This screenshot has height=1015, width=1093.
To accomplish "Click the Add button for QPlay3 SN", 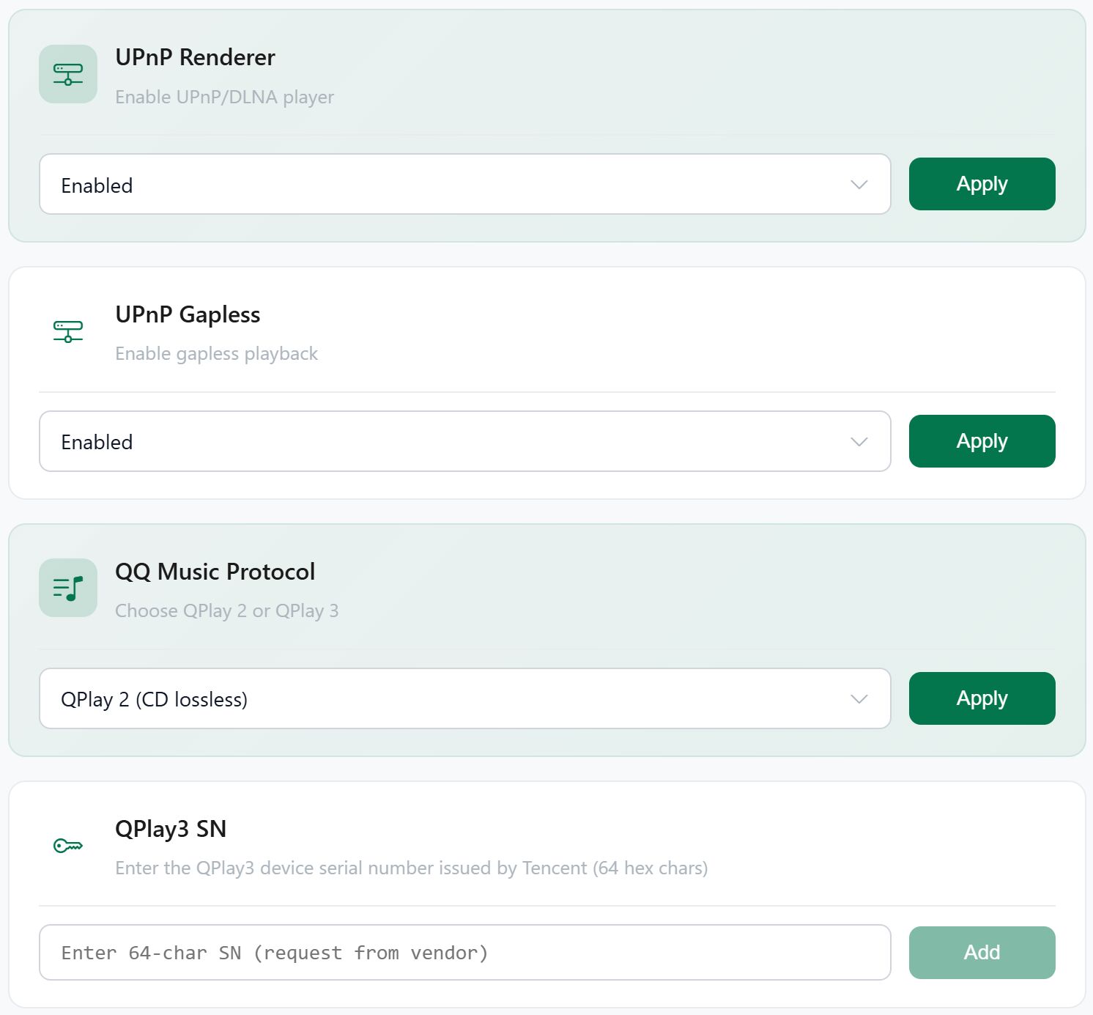I will point(982,953).
